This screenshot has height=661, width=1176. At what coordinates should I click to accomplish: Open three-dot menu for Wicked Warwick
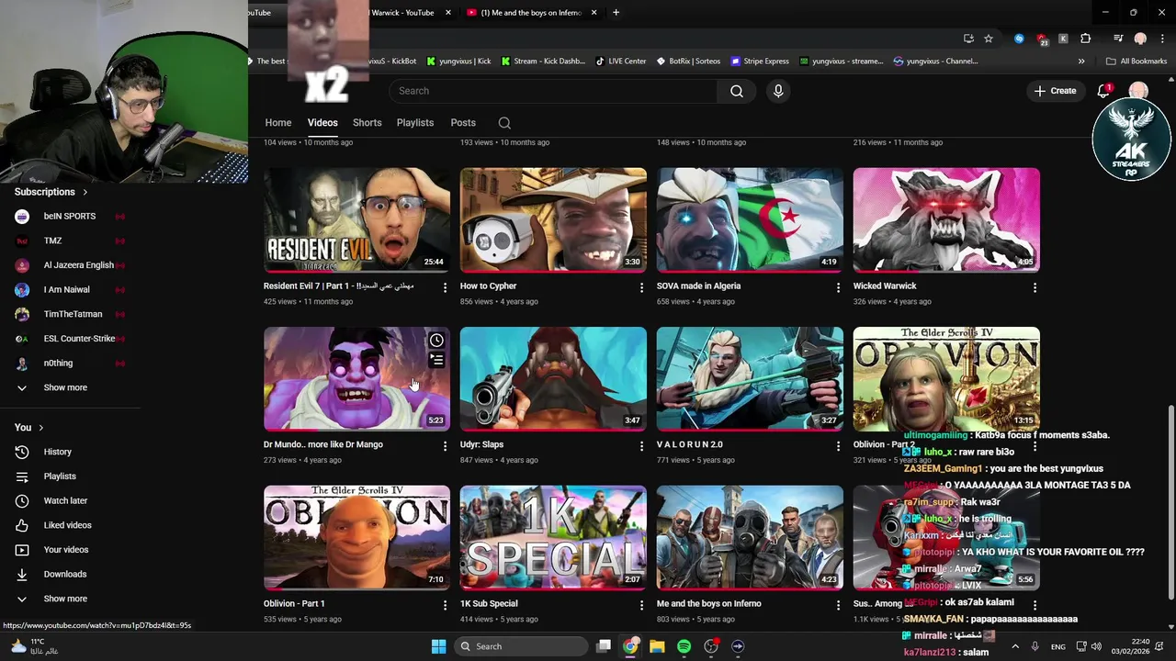pyautogui.click(x=1035, y=287)
